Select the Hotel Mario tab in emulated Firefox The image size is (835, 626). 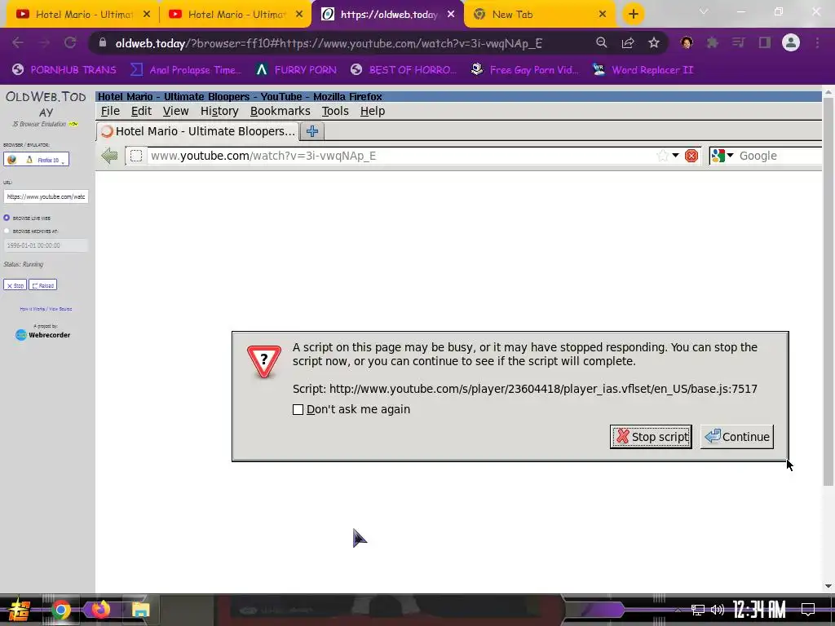point(197,131)
